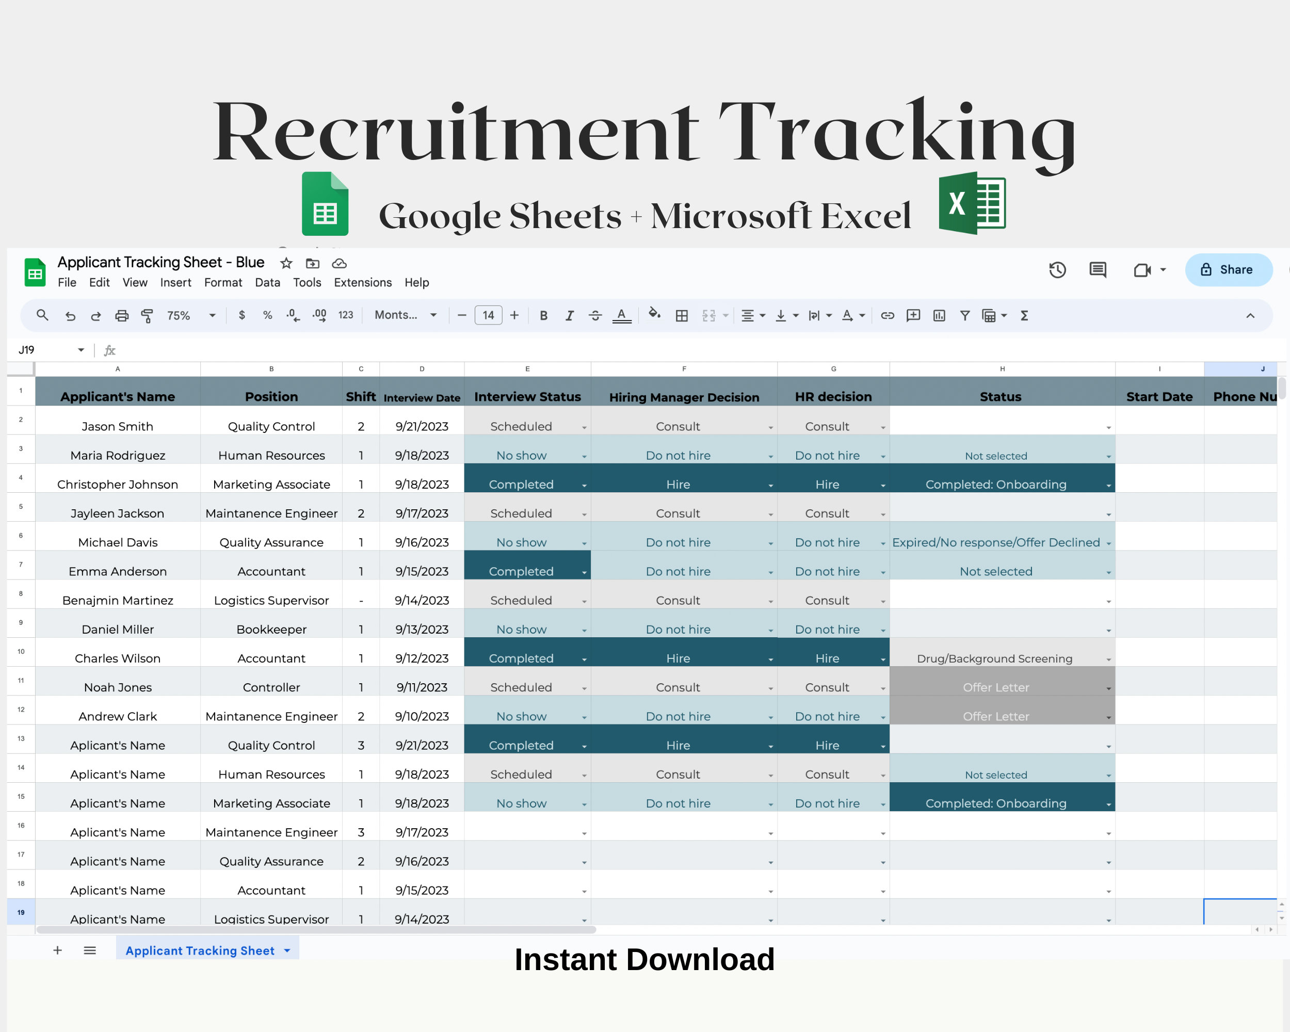This screenshot has height=1032, width=1290.
Task: Open the functions Sigma menu
Action: [x=1024, y=315]
